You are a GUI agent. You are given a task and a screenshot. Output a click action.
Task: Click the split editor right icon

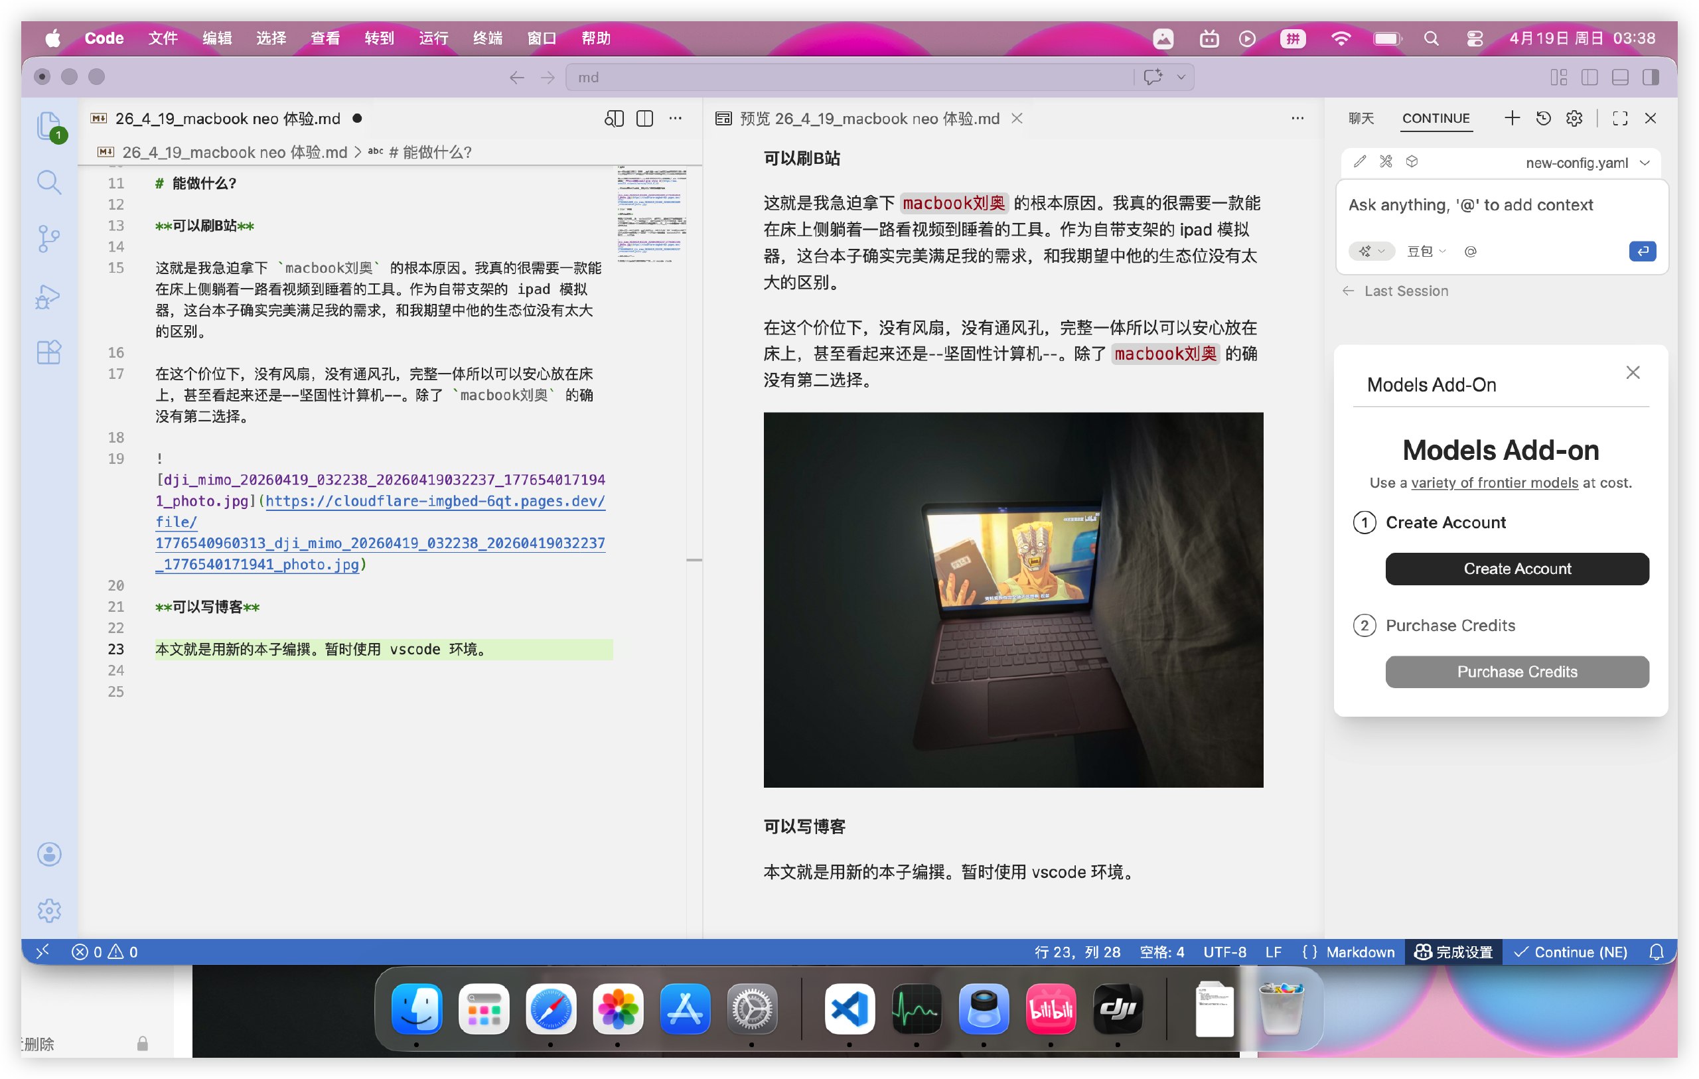(x=644, y=119)
